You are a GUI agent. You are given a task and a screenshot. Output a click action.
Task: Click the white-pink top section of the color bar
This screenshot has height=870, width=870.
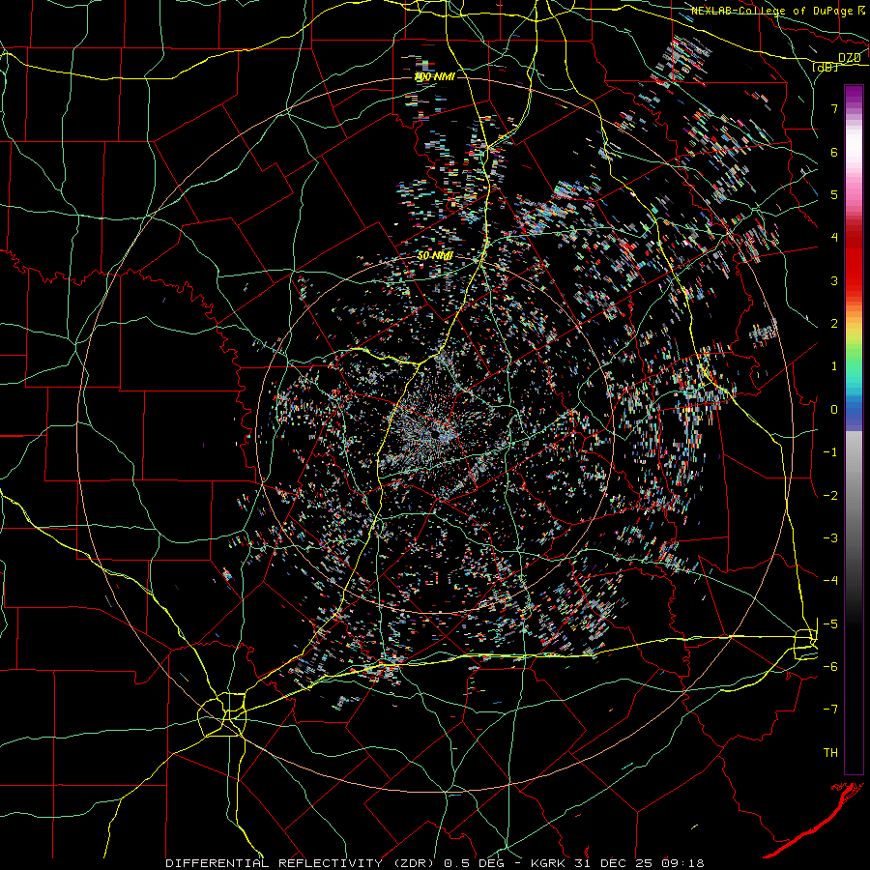854,147
